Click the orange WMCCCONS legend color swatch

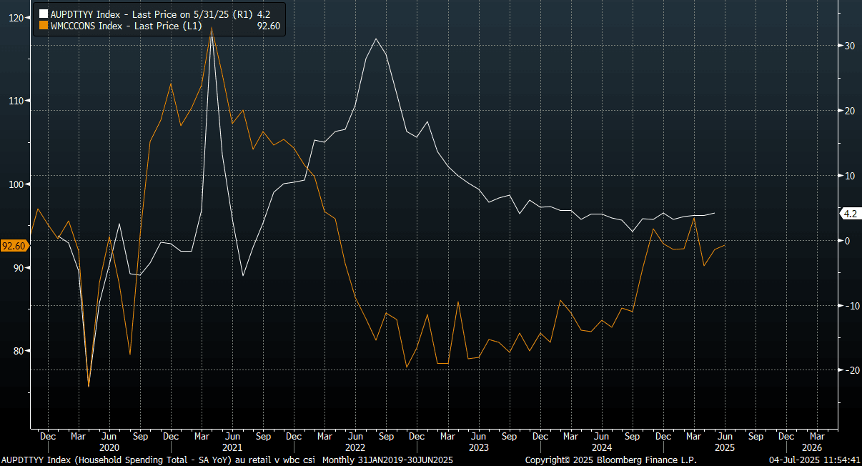44,26
